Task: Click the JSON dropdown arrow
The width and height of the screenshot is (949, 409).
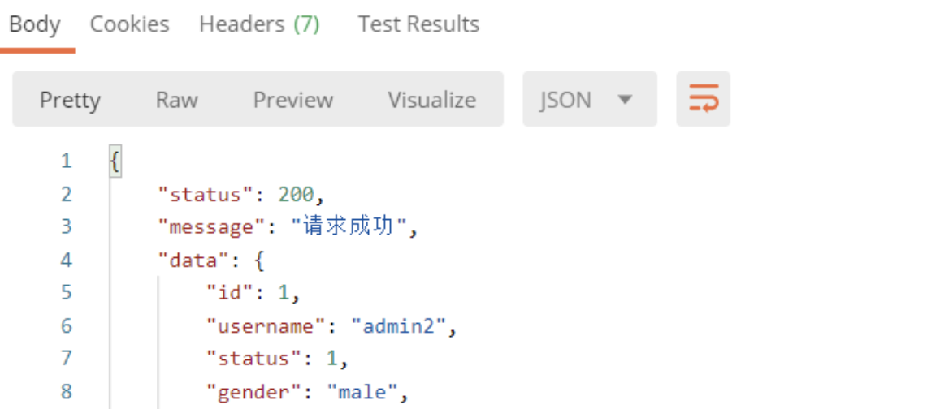Action: pyautogui.click(x=625, y=100)
